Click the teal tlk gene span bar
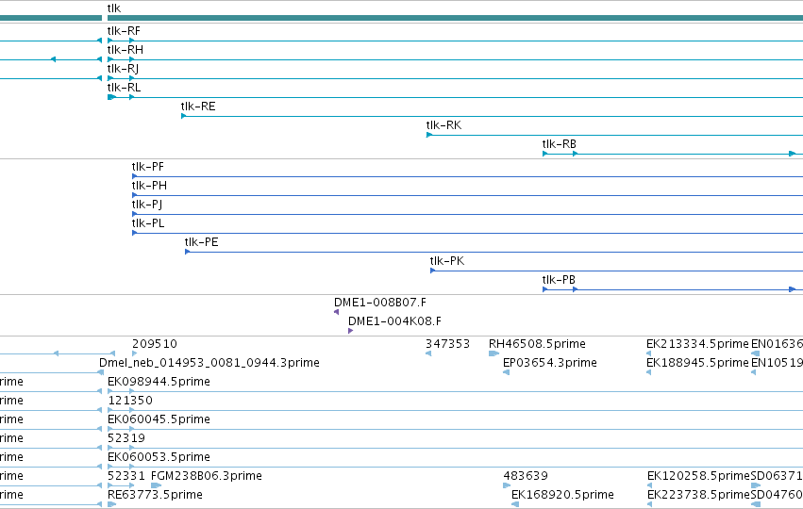Screen dimensions: 803x509 (x=455, y=18)
